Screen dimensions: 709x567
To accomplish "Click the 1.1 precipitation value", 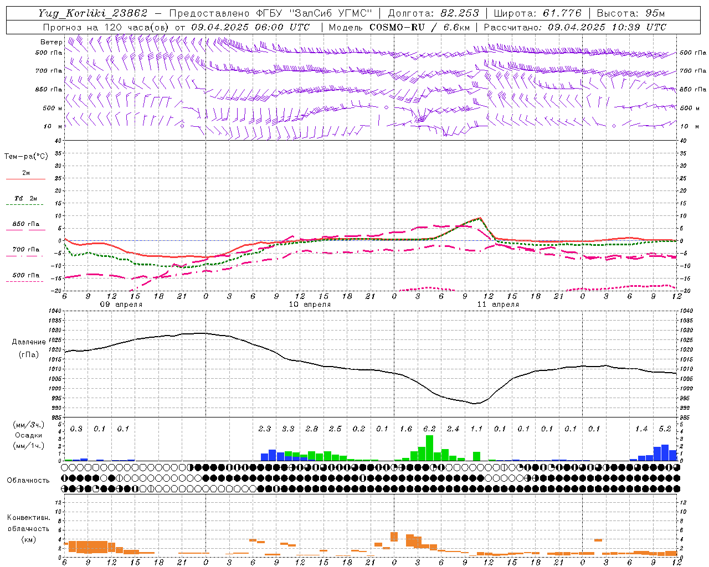I will 476,429.
